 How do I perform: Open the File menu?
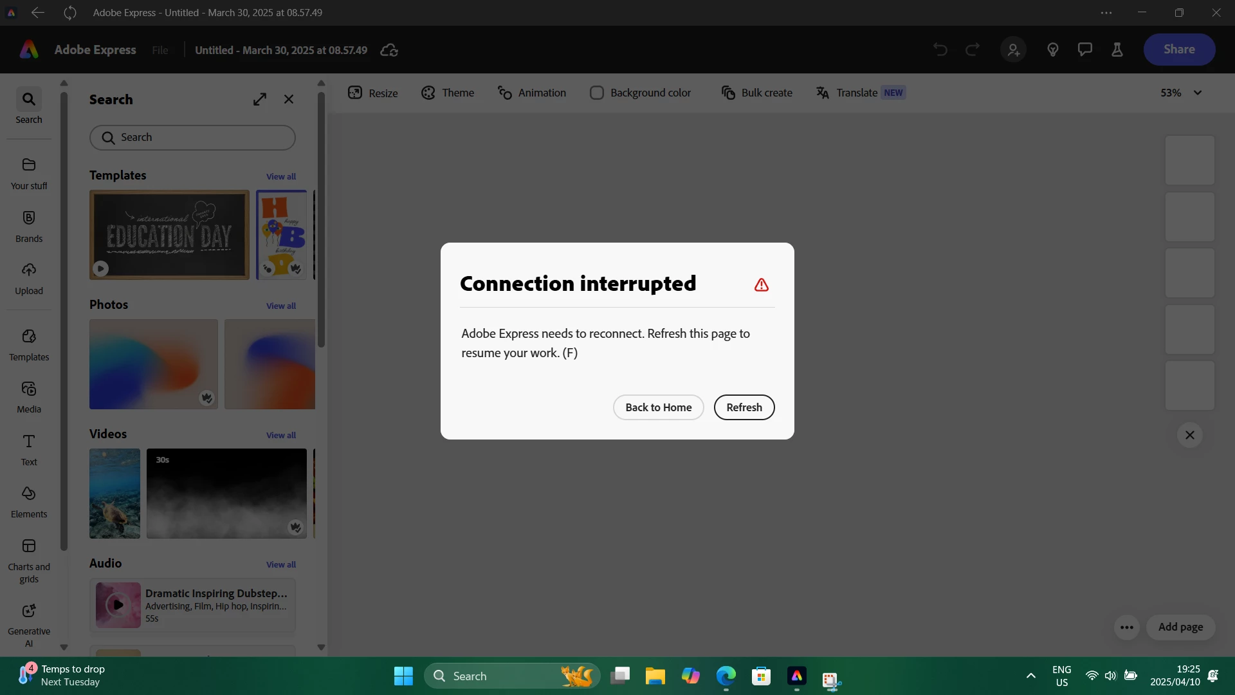coord(160,50)
